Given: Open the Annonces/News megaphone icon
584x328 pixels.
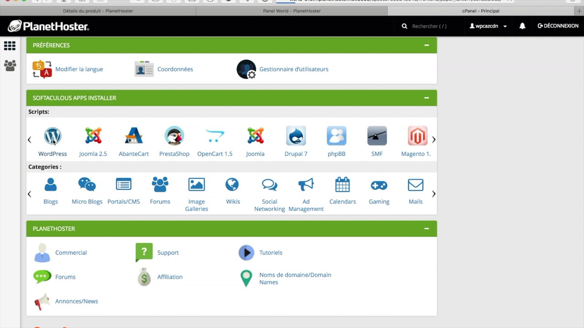Looking at the screenshot, I should pos(42,301).
